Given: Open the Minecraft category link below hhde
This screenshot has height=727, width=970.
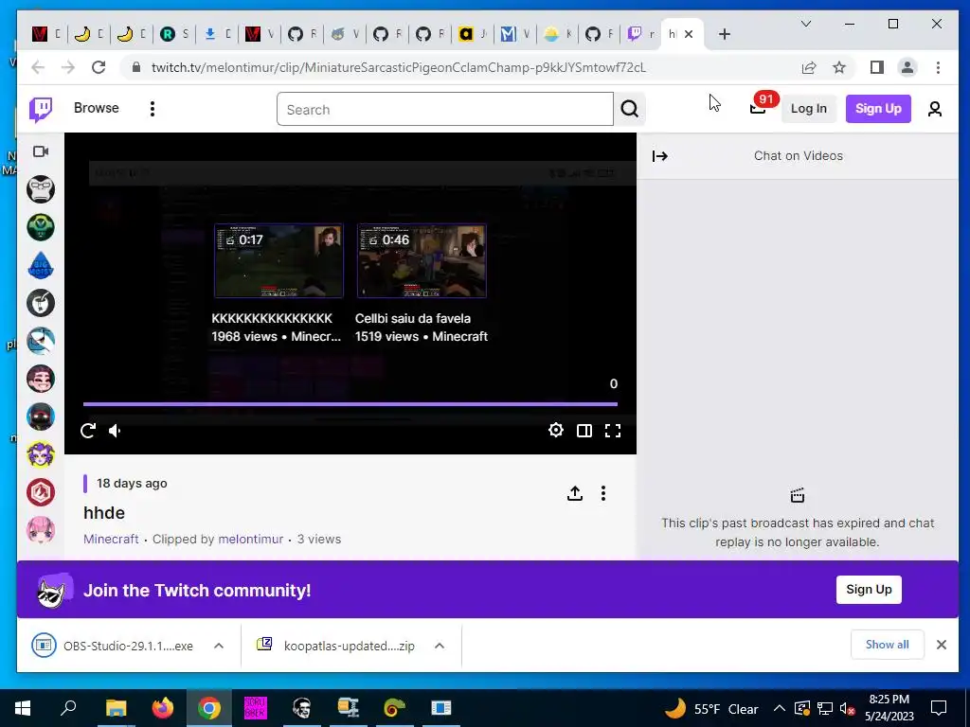Looking at the screenshot, I should click(111, 539).
